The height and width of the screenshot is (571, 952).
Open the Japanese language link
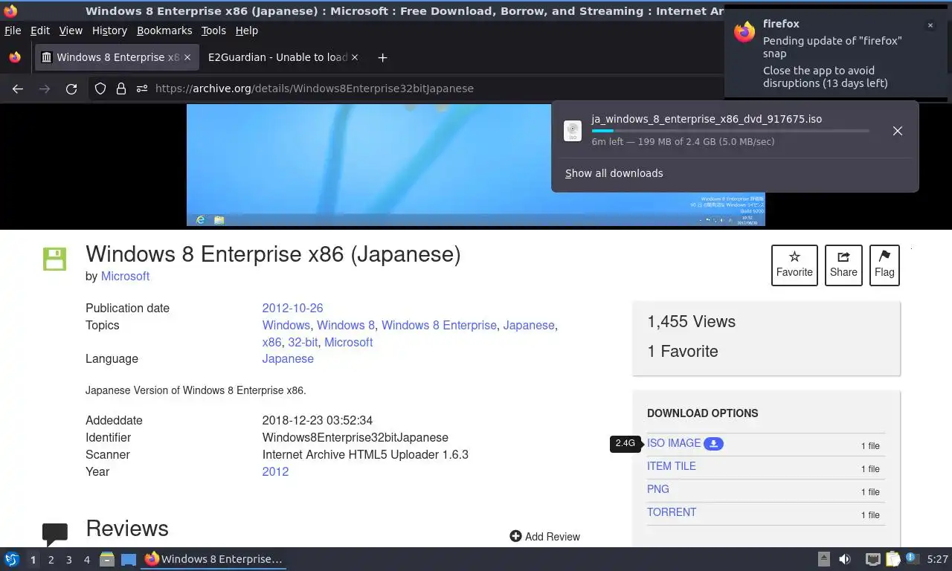tap(288, 358)
